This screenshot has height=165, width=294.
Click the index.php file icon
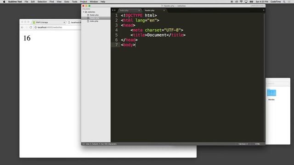(88, 21)
